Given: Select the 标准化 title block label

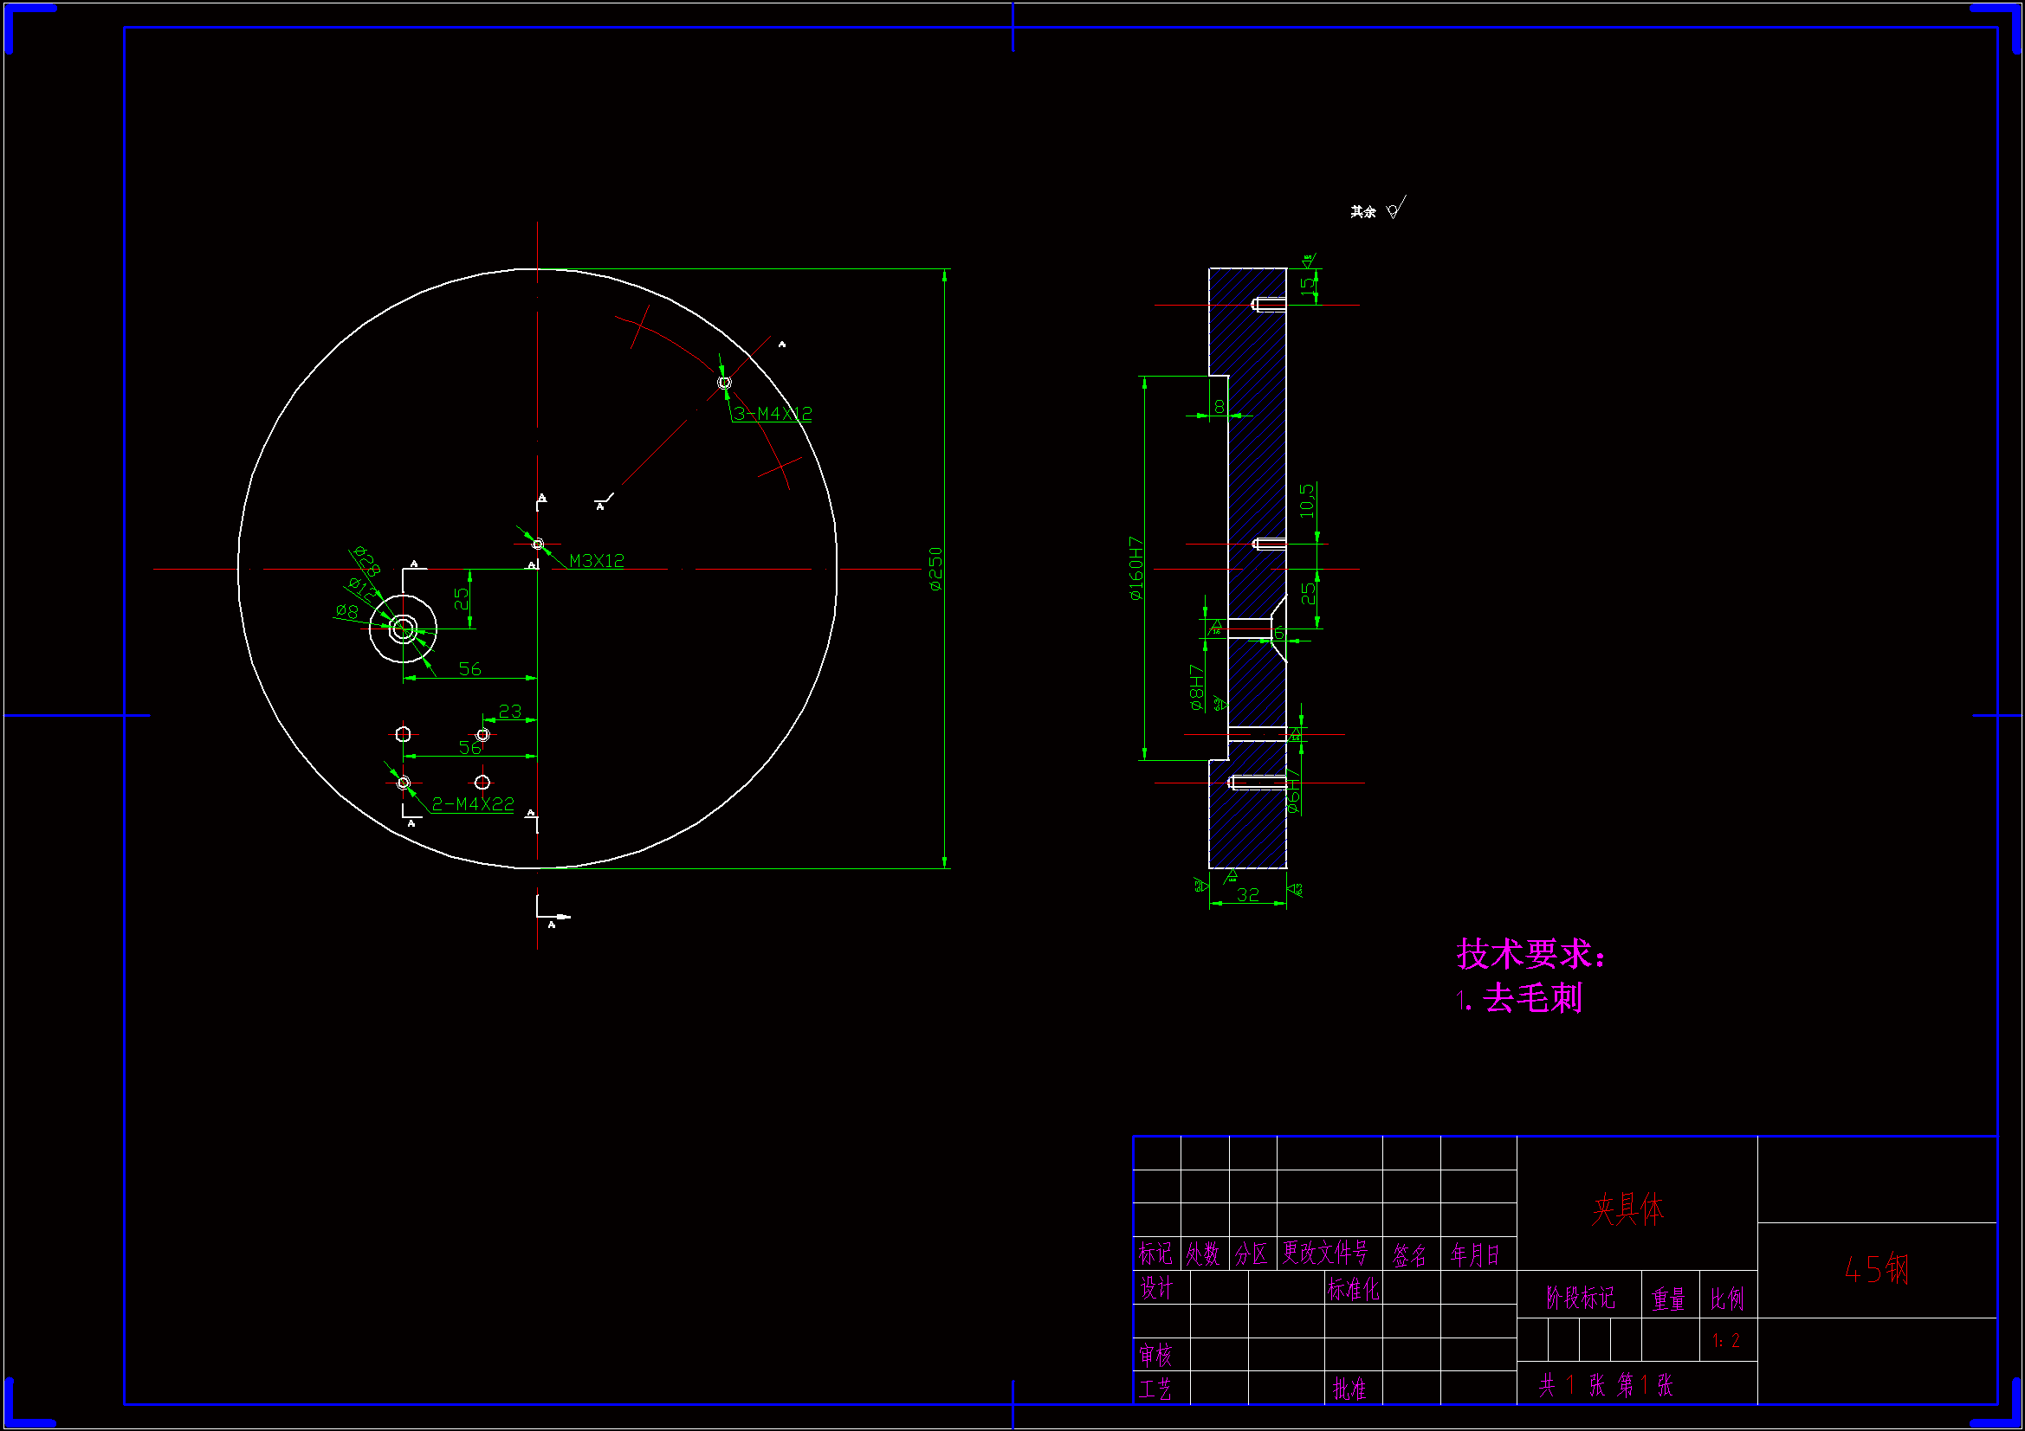Looking at the screenshot, I should pos(1353,1289).
